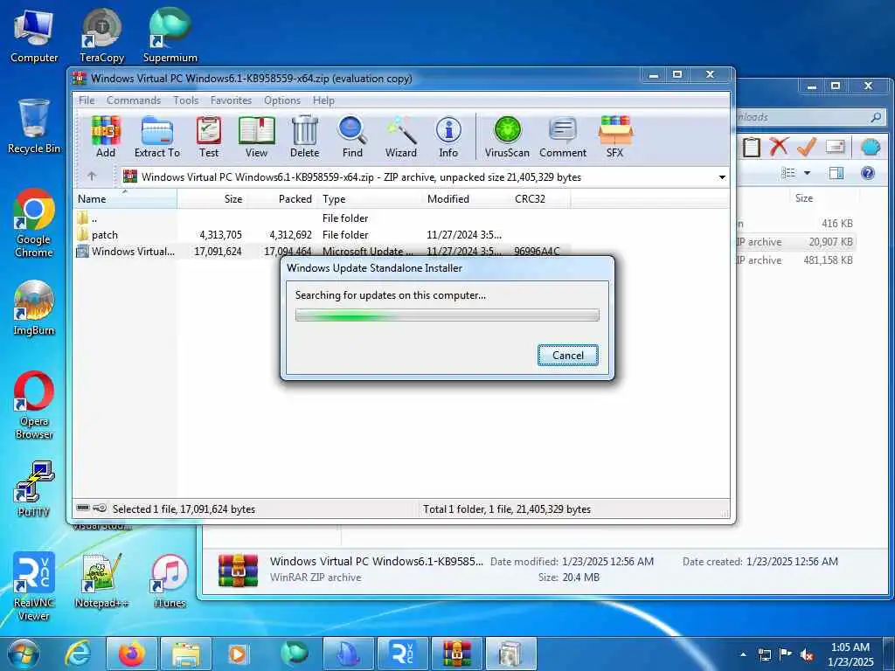
Task: Sort by the CRC32 column header
Action: pos(539,199)
